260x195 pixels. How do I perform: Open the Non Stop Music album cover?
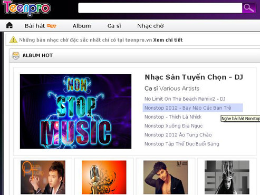point(75,111)
